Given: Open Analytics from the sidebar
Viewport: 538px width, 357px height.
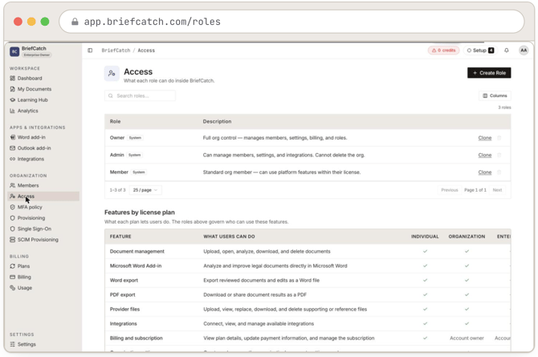Looking at the screenshot, I should tap(24, 111).
